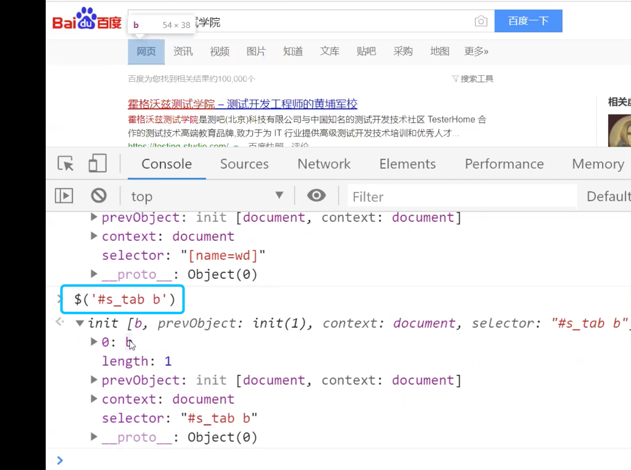
Task: Open the 更多» categories menu
Action: click(476, 51)
